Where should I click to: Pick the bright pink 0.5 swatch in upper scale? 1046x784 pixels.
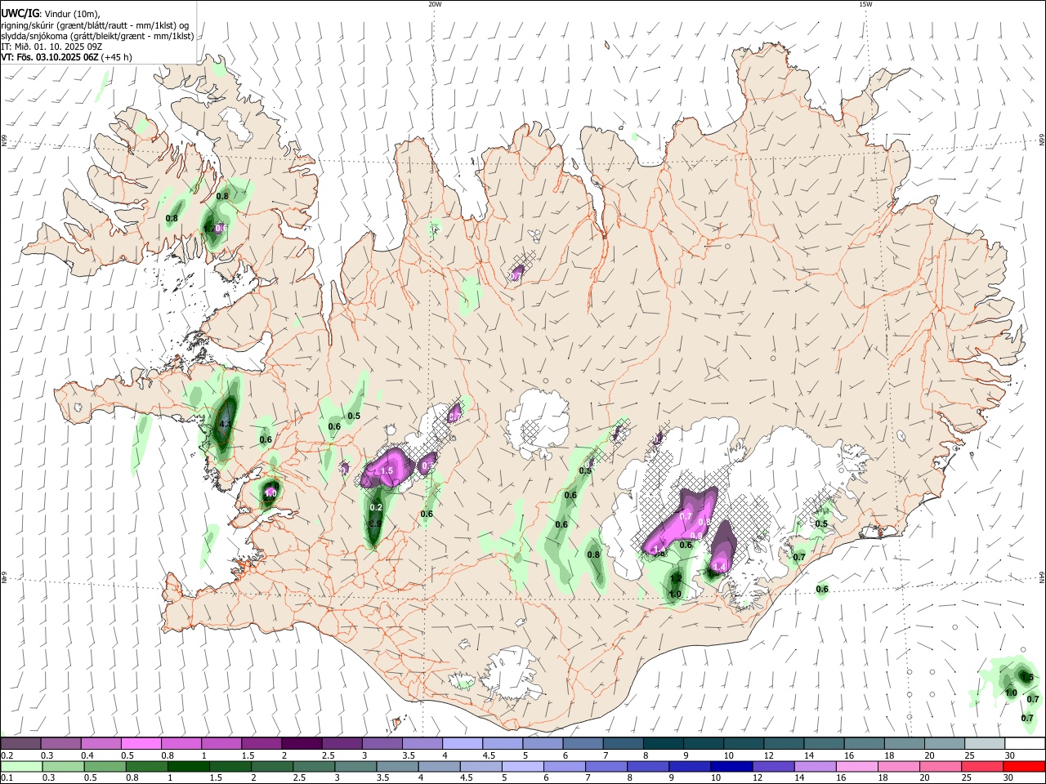pos(141,744)
